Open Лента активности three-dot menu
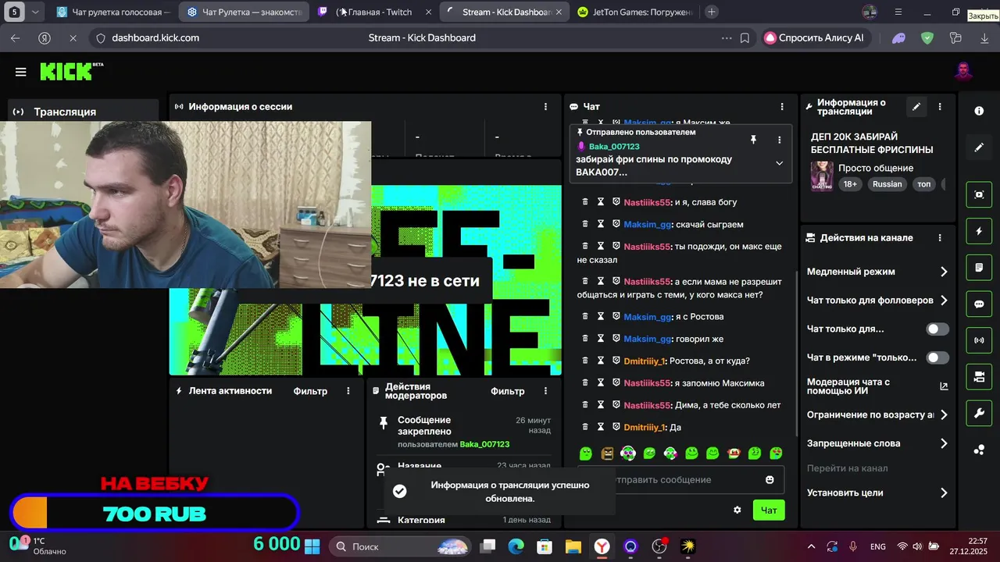Image resolution: width=1000 pixels, height=562 pixels. (x=348, y=391)
